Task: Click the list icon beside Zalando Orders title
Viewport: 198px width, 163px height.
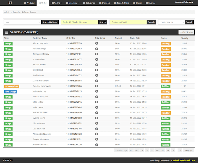Action: [x=7, y=32]
